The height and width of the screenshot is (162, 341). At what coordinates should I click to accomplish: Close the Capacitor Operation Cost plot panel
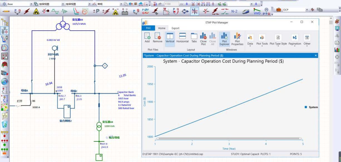click(x=316, y=55)
